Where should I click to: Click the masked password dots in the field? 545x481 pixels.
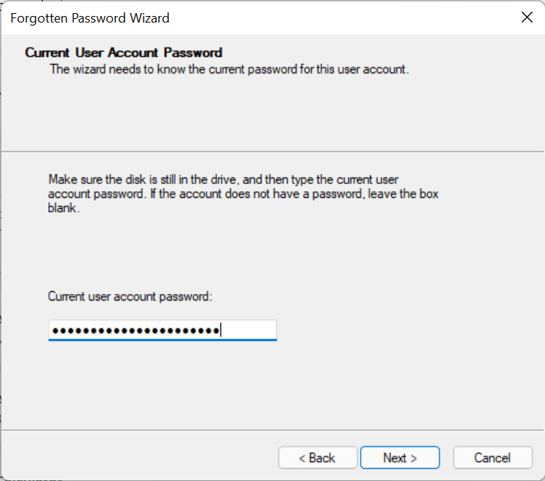click(136, 330)
